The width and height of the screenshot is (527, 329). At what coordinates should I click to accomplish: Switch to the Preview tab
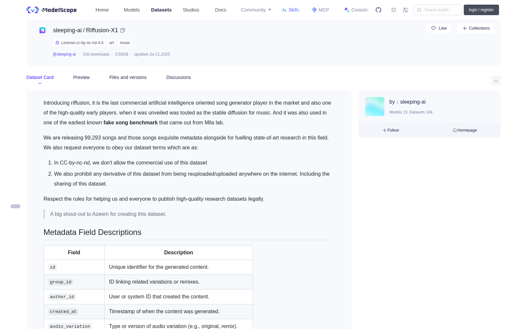[81, 77]
